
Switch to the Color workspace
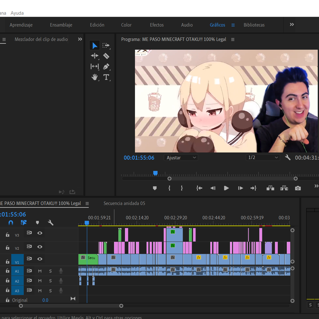tap(126, 25)
